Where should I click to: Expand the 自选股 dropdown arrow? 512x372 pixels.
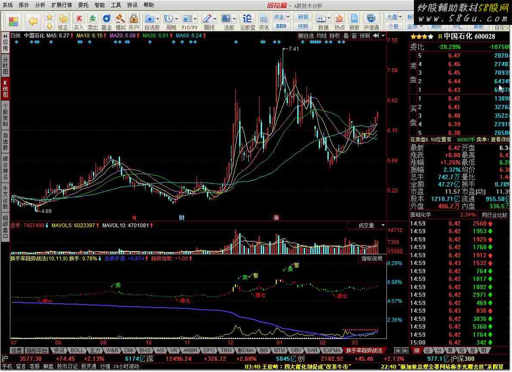pos(158,18)
